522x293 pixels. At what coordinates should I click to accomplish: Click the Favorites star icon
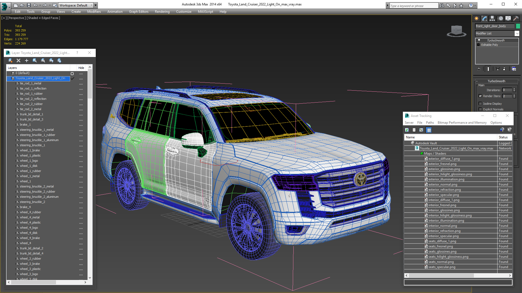click(x=461, y=5)
